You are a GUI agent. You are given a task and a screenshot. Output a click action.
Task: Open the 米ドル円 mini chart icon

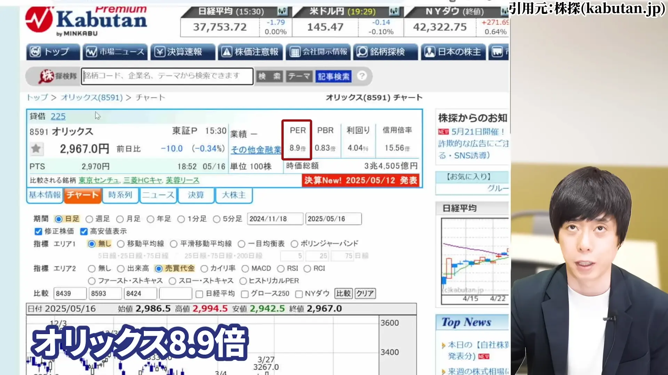pyautogui.click(x=393, y=11)
